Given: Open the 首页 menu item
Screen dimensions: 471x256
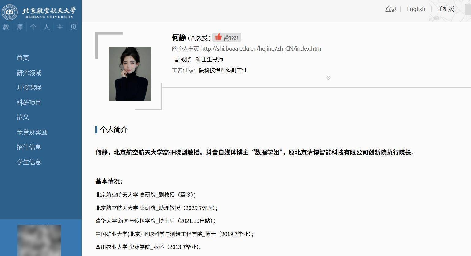Looking at the screenshot, I should click(23, 58).
